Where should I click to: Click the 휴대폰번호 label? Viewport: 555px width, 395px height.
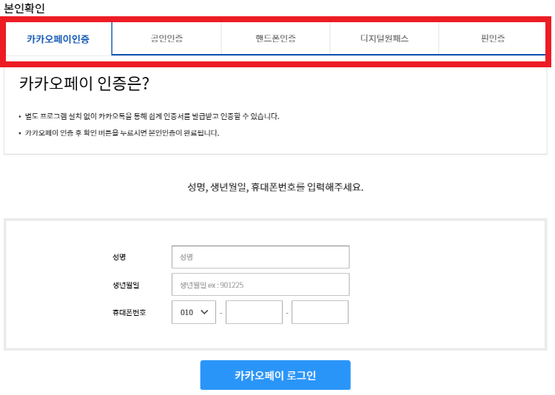pyautogui.click(x=129, y=313)
